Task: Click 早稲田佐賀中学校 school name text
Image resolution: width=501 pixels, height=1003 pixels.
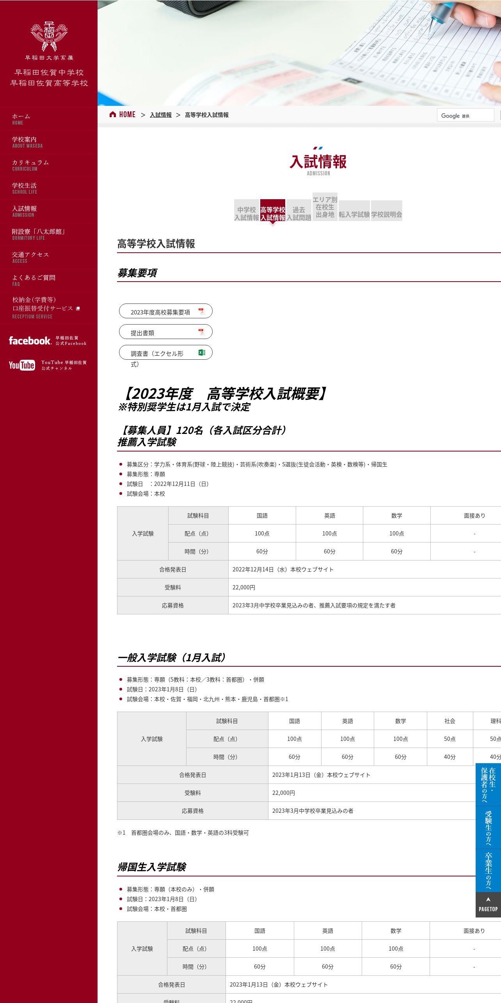Action: 49,72
